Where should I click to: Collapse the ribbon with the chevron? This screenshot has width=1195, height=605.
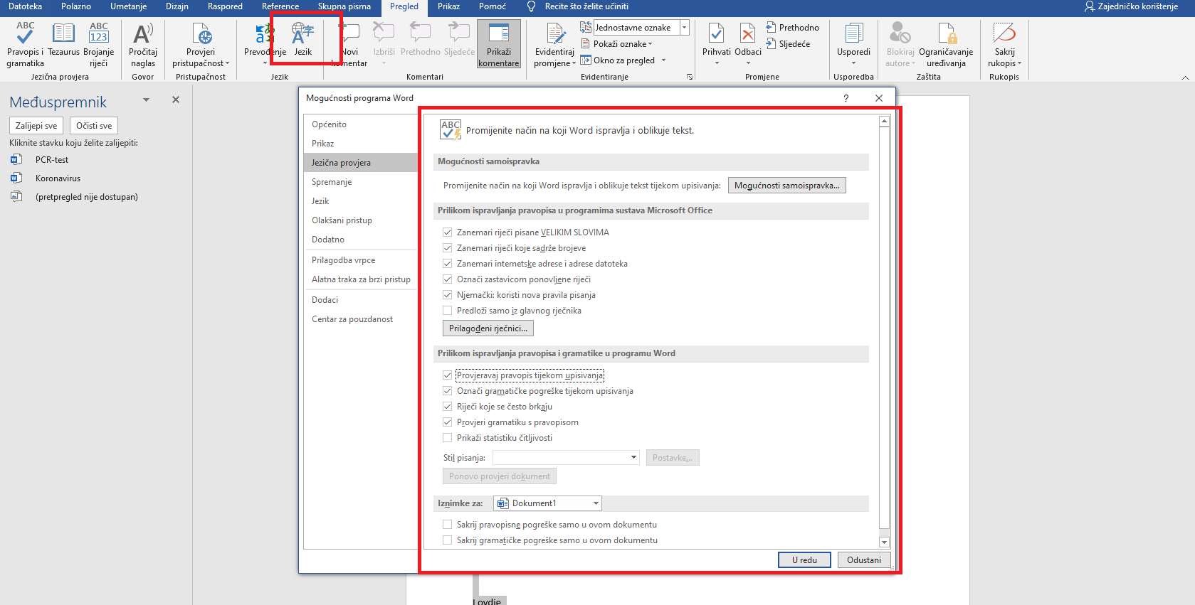[x=1185, y=77]
